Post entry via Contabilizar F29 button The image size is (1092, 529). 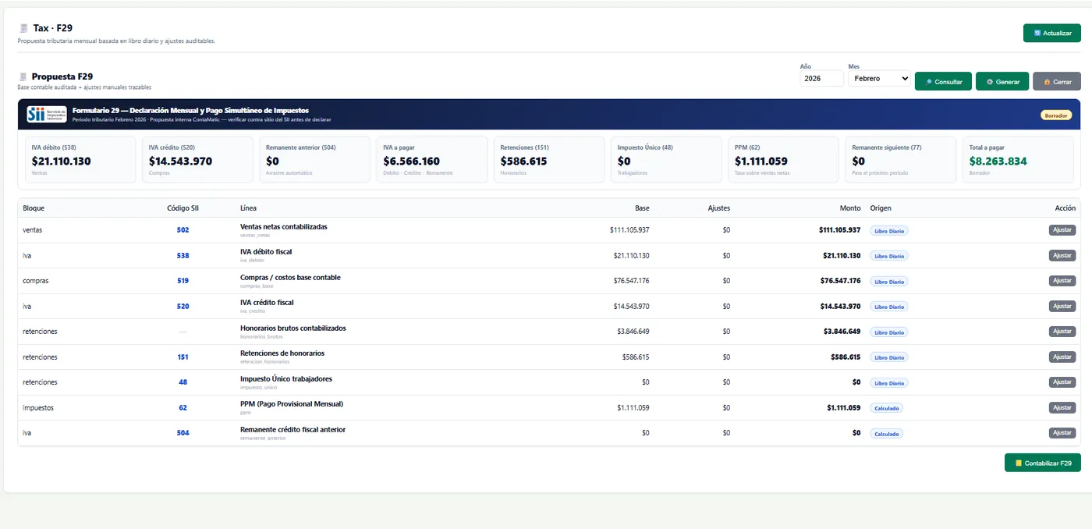[x=1043, y=463]
